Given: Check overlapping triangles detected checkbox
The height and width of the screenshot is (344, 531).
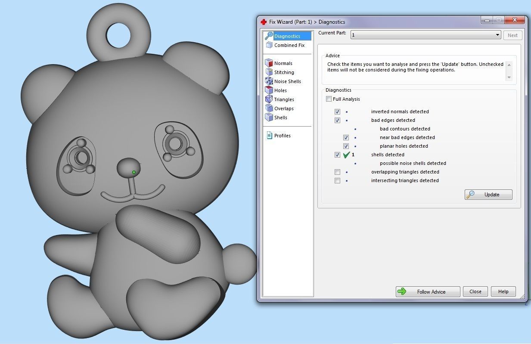Looking at the screenshot, I should [337, 172].
